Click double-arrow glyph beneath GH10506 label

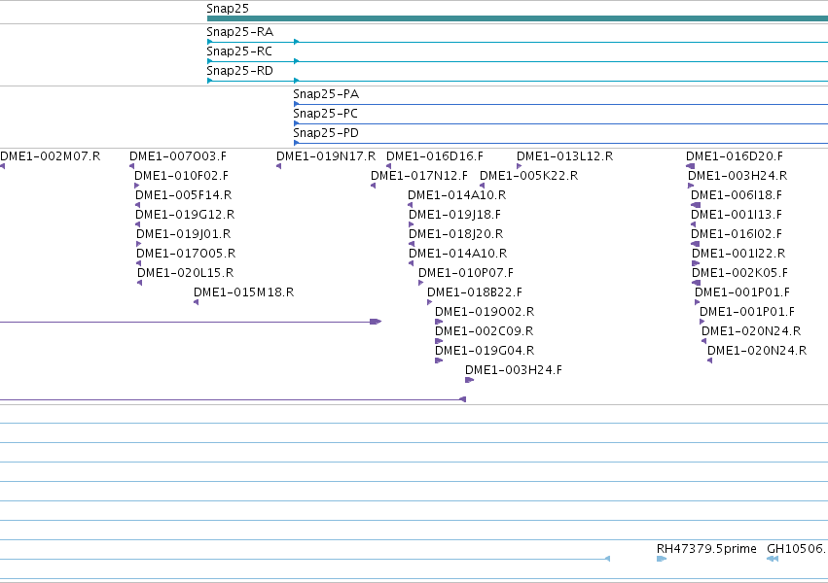click(x=772, y=559)
